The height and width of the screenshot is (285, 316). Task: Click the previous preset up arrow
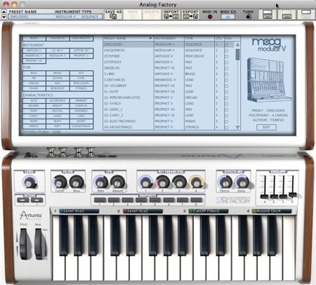4,12
